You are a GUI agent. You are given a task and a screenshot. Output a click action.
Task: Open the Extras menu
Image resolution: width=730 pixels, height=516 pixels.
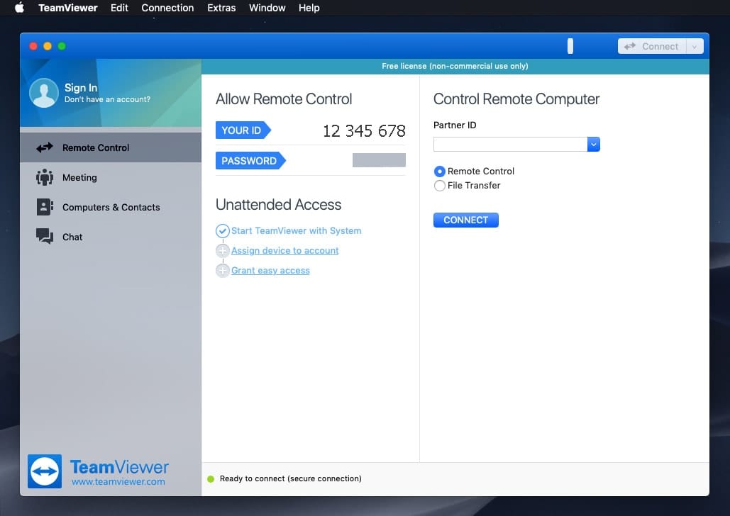(221, 8)
